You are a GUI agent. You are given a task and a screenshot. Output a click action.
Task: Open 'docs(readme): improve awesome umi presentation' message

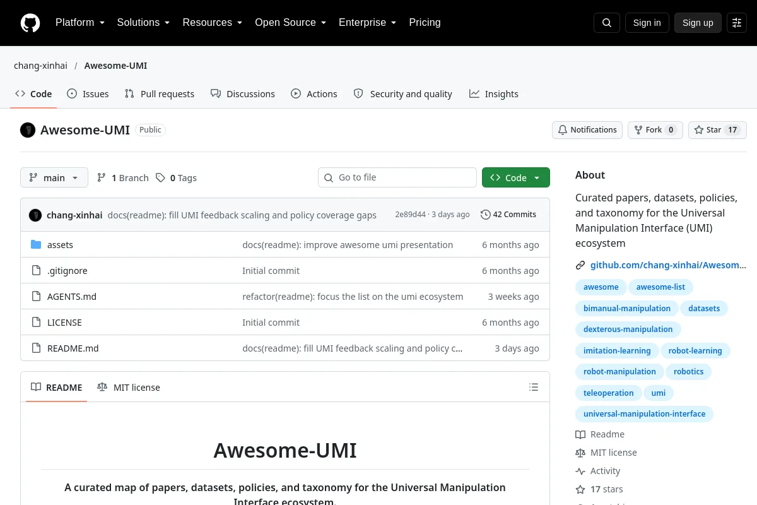click(348, 245)
